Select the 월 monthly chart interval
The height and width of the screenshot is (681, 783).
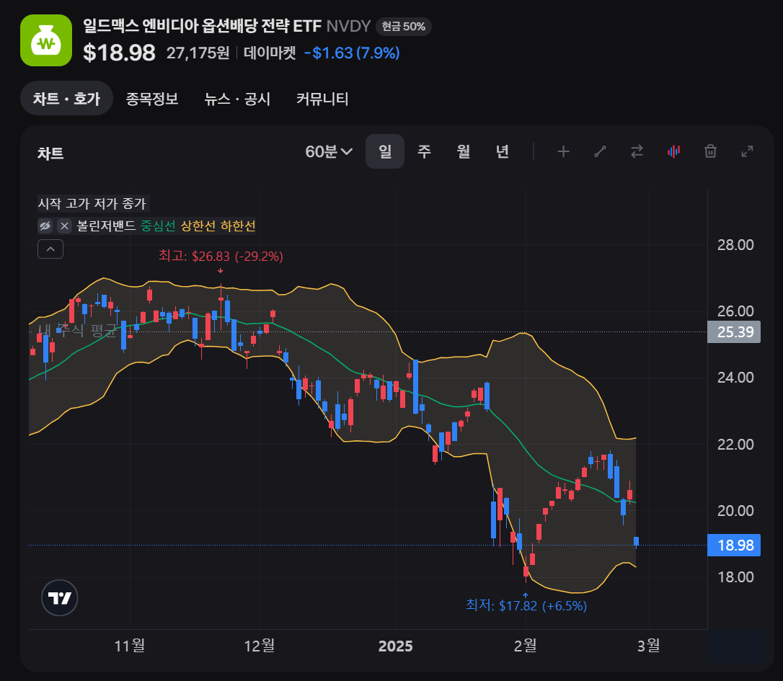(464, 151)
